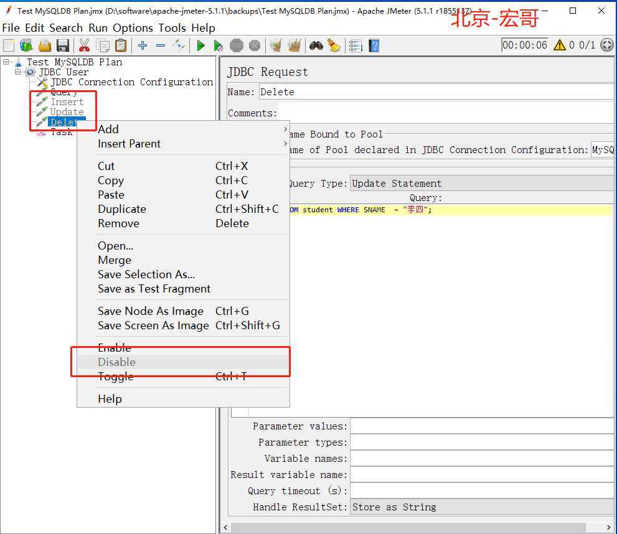Expand the Add submenu in context menu
This screenshot has height=534, width=617.
tap(184, 129)
